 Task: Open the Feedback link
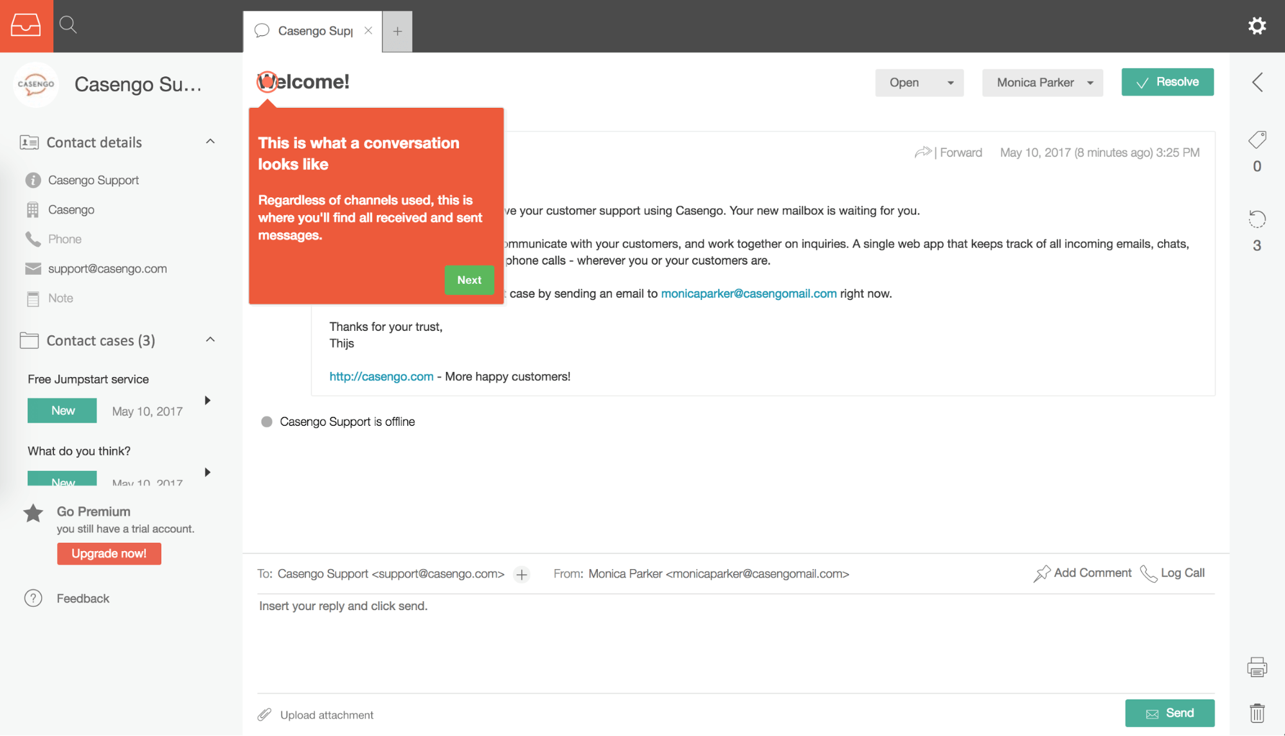(x=83, y=598)
